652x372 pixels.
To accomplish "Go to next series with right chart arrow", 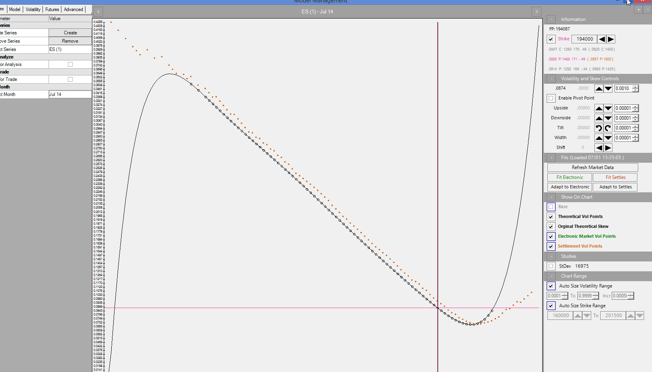I will pyautogui.click(x=536, y=12).
